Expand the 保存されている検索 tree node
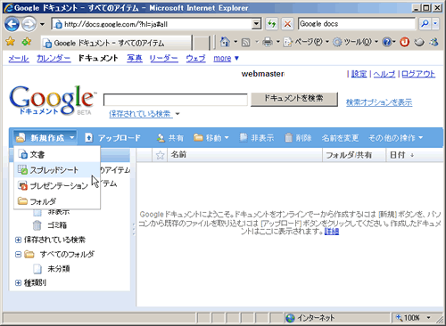The image size is (446, 326). tap(18, 240)
